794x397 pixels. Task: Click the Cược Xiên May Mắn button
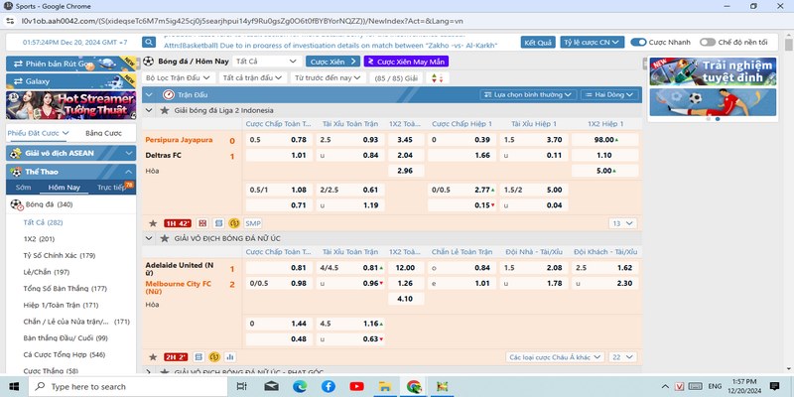407,61
